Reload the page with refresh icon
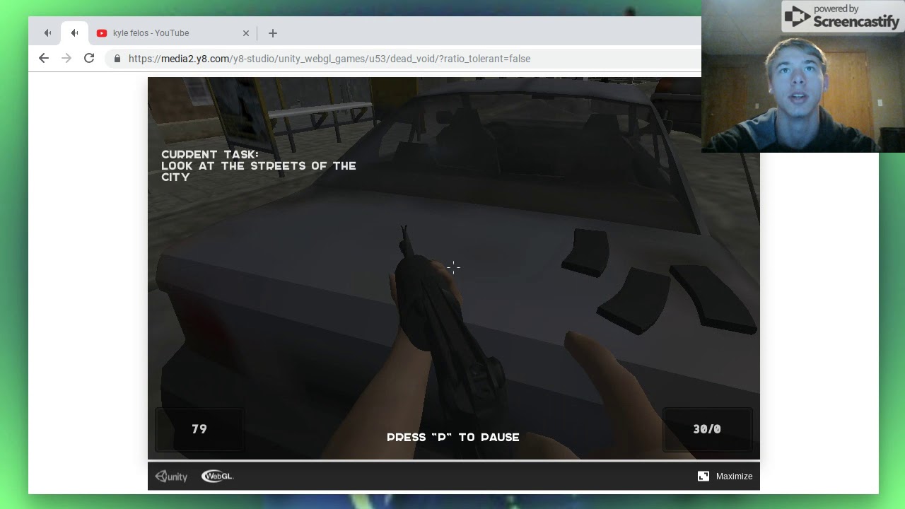Screen dimensions: 905x509 [x=89, y=59]
